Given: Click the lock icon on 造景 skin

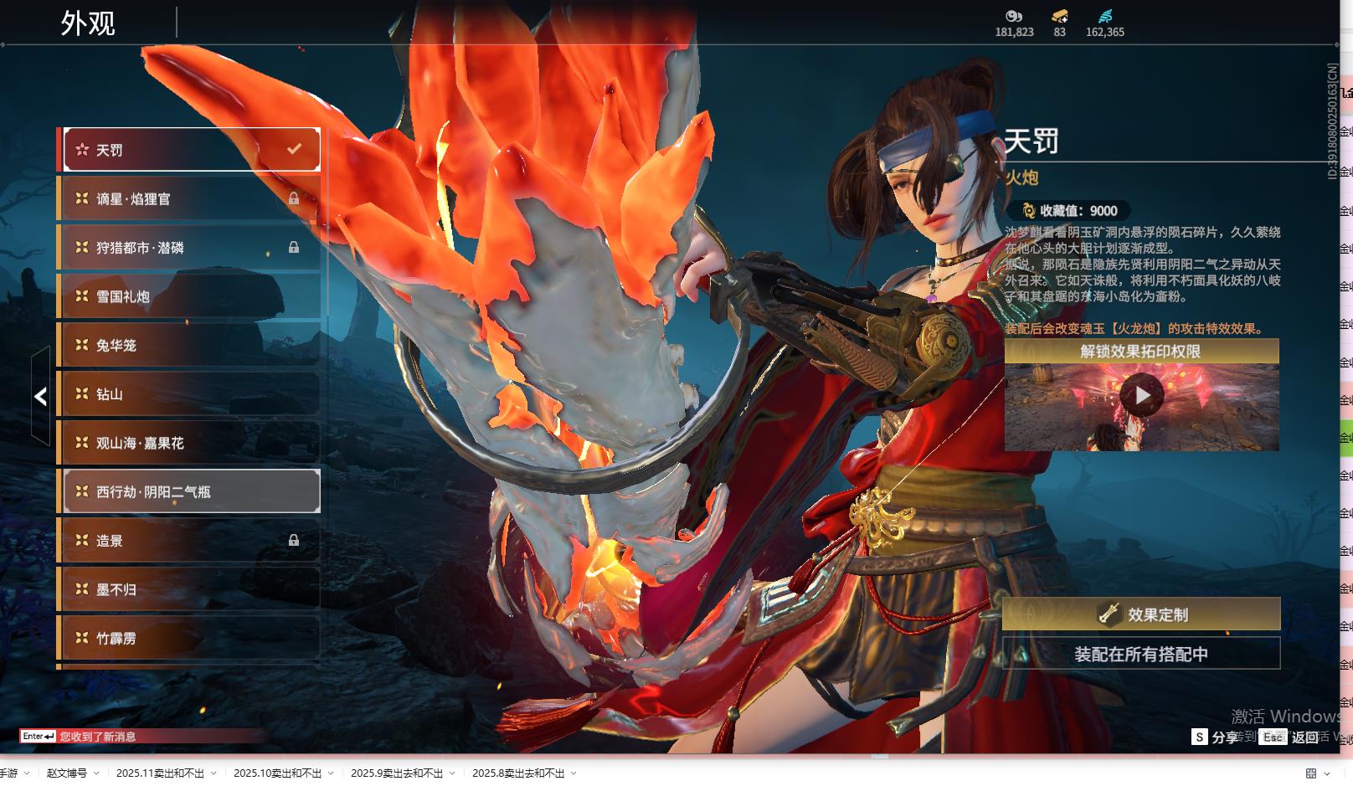Looking at the screenshot, I should tap(294, 541).
